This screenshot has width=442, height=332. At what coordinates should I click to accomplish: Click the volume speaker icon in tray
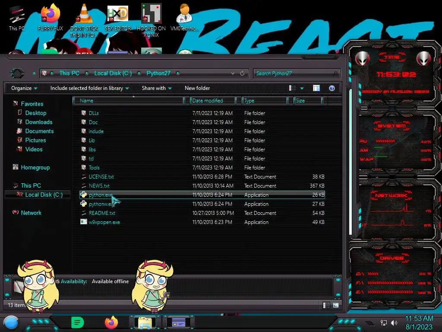[394, 322]
